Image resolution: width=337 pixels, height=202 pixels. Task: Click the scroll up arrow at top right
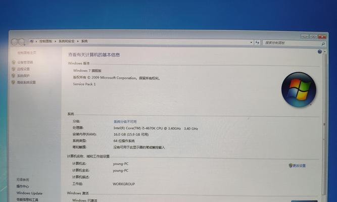click(x=325, y=52)
